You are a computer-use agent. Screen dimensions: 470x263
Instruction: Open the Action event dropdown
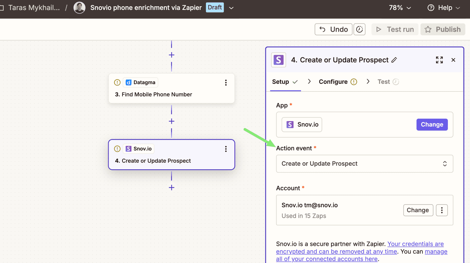click(x=364, y=164)
